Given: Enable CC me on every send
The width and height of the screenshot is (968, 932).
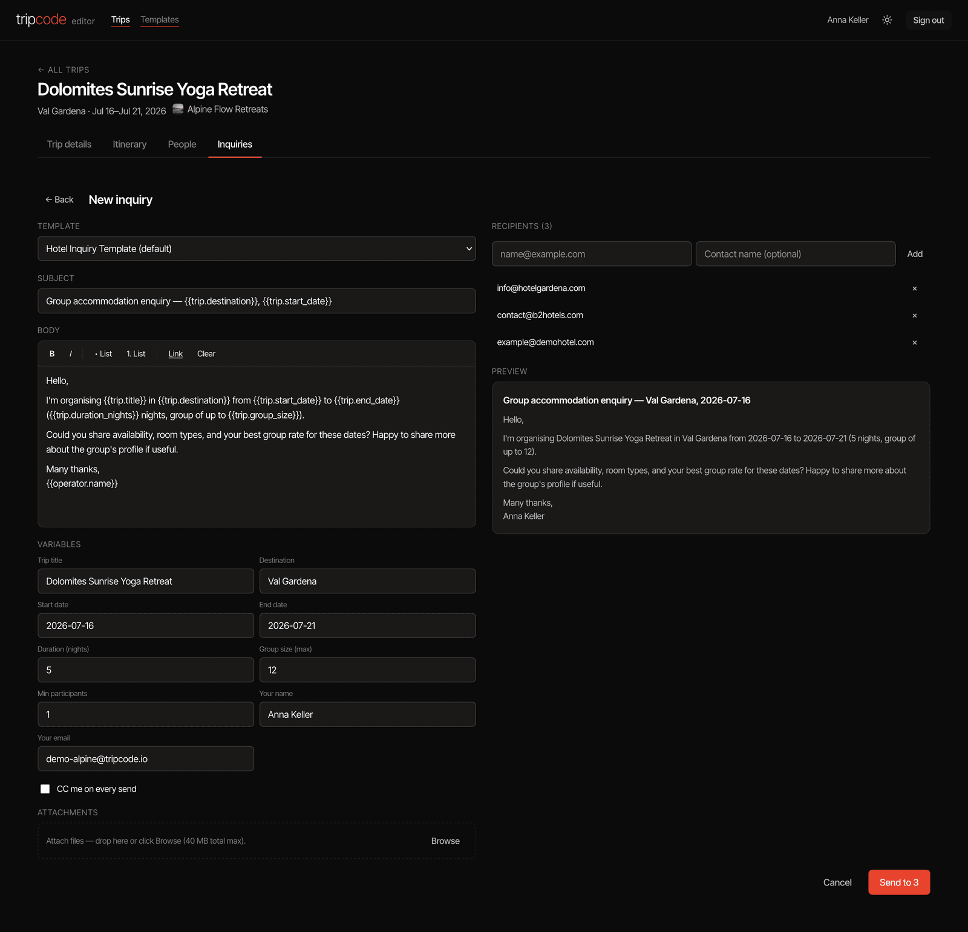Looking at the screenshot, I should [x=45, y=789].
